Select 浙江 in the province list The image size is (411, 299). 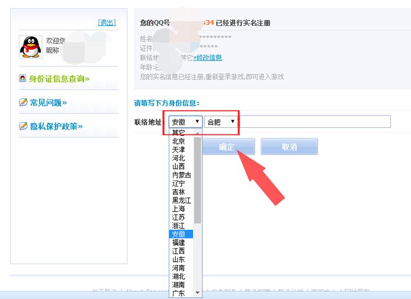[181, 226]
